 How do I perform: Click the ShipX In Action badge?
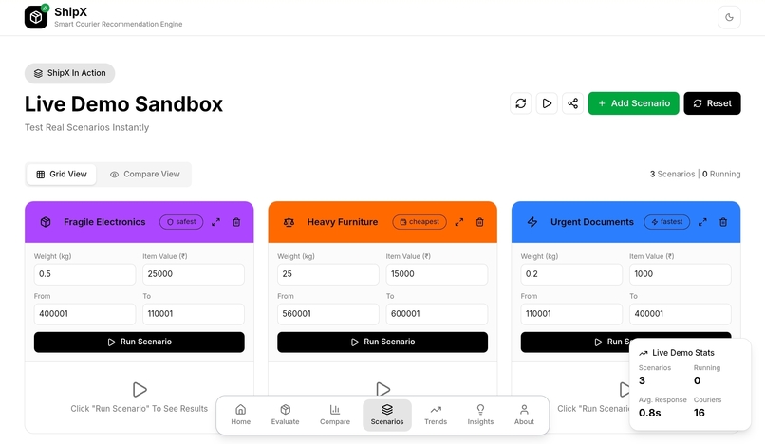coord(70,73)
